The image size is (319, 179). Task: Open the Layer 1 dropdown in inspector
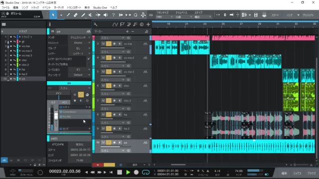tap(79, 54)
